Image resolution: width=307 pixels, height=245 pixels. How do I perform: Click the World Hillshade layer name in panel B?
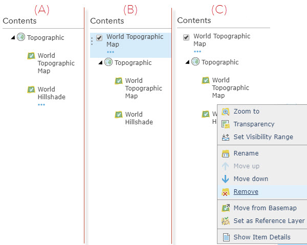point(139,118)
